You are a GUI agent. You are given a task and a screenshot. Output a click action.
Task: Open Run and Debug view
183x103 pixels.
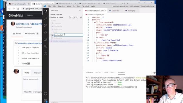tap(45, 32)
